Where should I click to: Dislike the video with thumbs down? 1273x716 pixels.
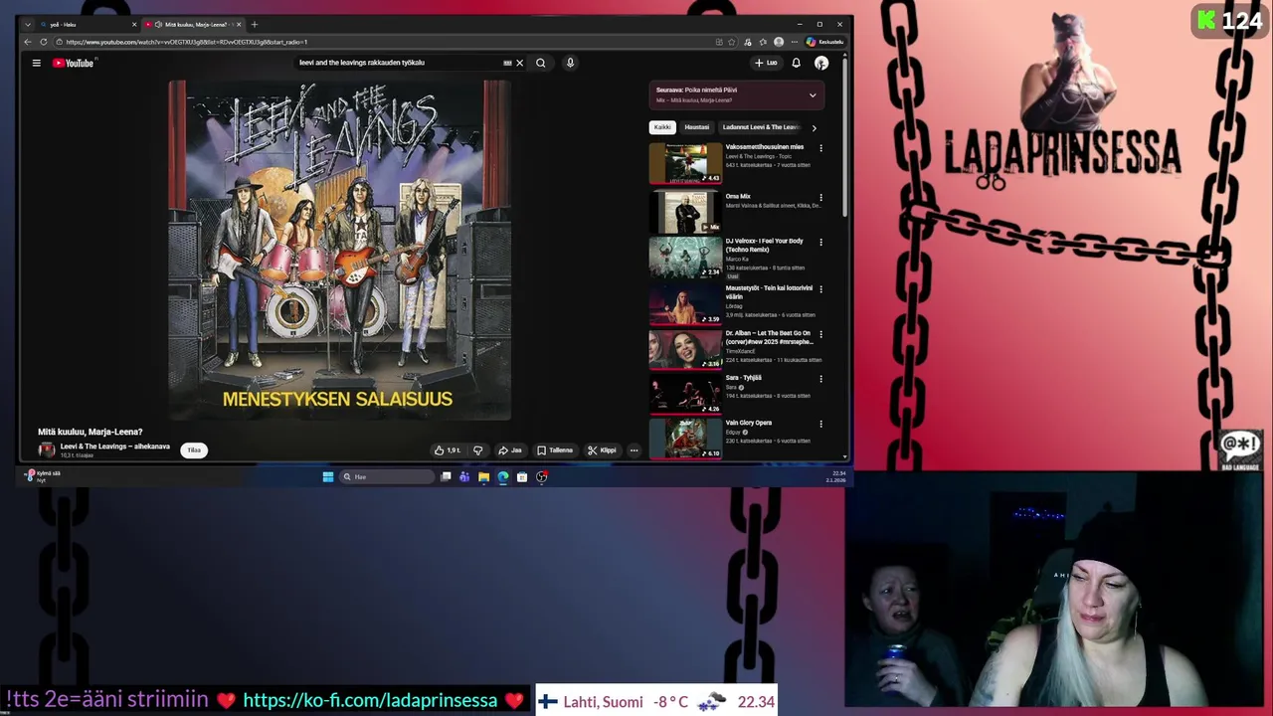[477, 450]
